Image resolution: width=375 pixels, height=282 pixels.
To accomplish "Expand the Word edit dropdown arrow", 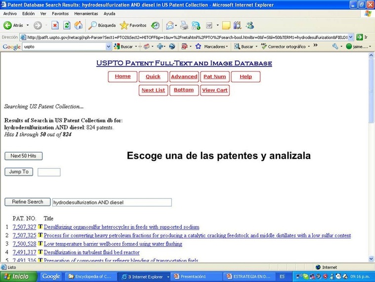I will [x=217, y=25].
